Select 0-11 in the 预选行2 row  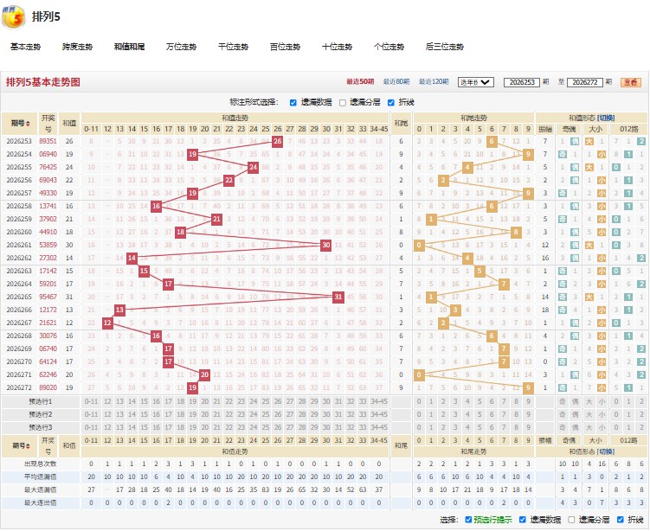coord(91,414)
